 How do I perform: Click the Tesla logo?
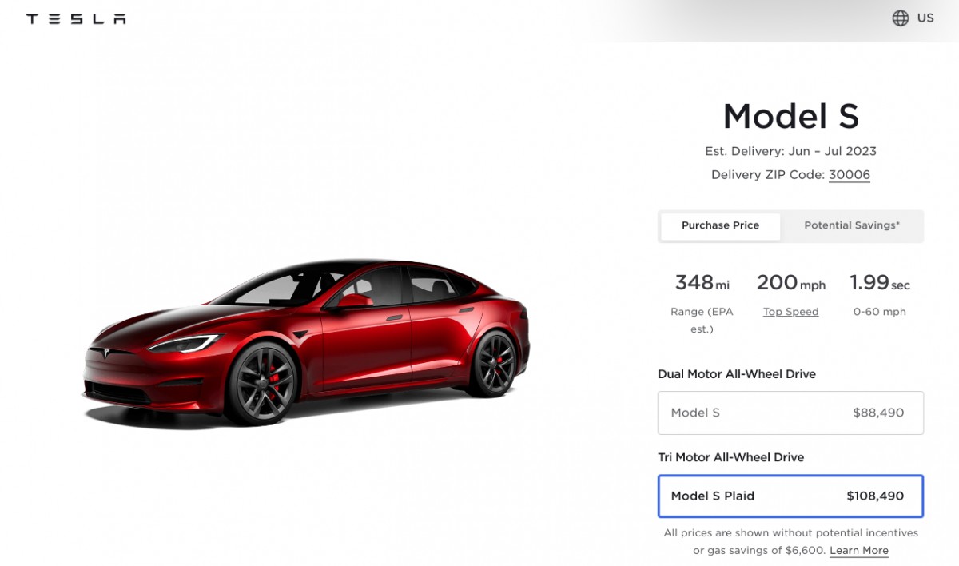click(x=74, y=18)
